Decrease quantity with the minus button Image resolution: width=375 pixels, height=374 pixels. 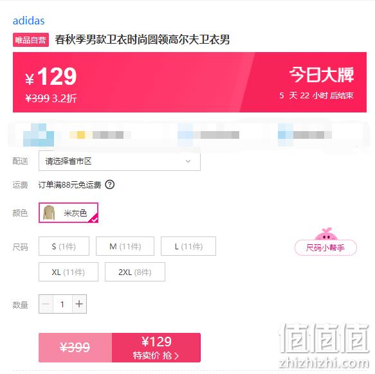click(x=46, y=304)
